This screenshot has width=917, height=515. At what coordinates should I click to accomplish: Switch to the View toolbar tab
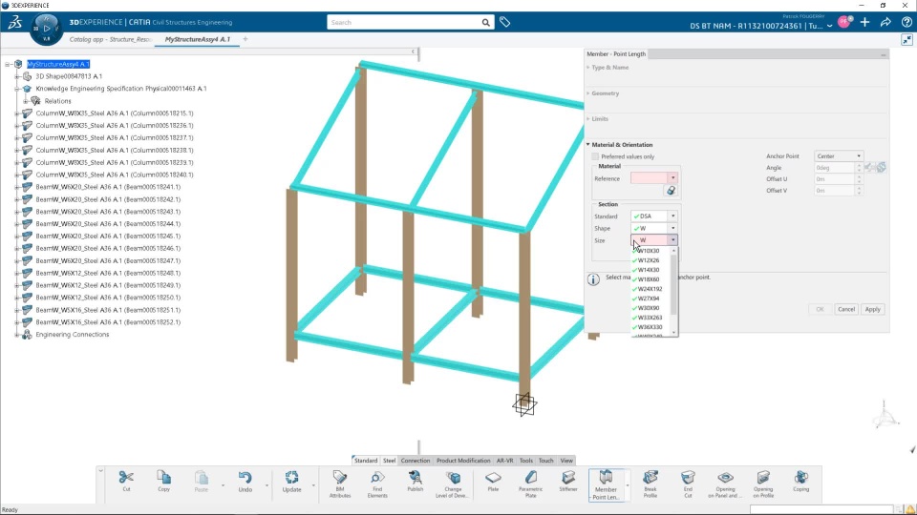[566, 461]
